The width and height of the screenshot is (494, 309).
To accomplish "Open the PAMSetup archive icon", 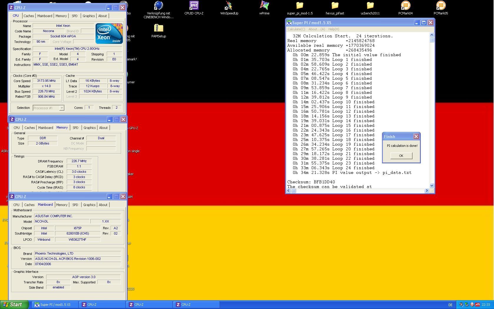I will coord(158,31).
